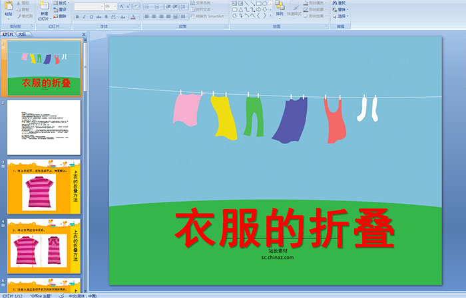
Task: Toggle Justify text alignment
Action: click(168, 17)
